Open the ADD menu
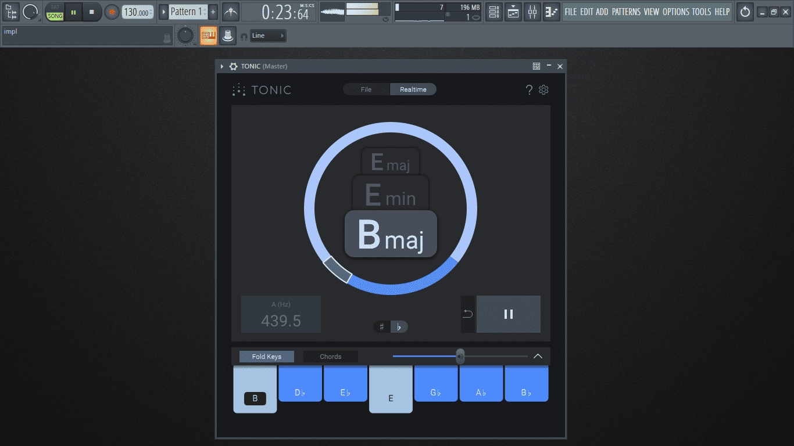The height and width of the screenshot is (446, 794). tap(602, 12)
